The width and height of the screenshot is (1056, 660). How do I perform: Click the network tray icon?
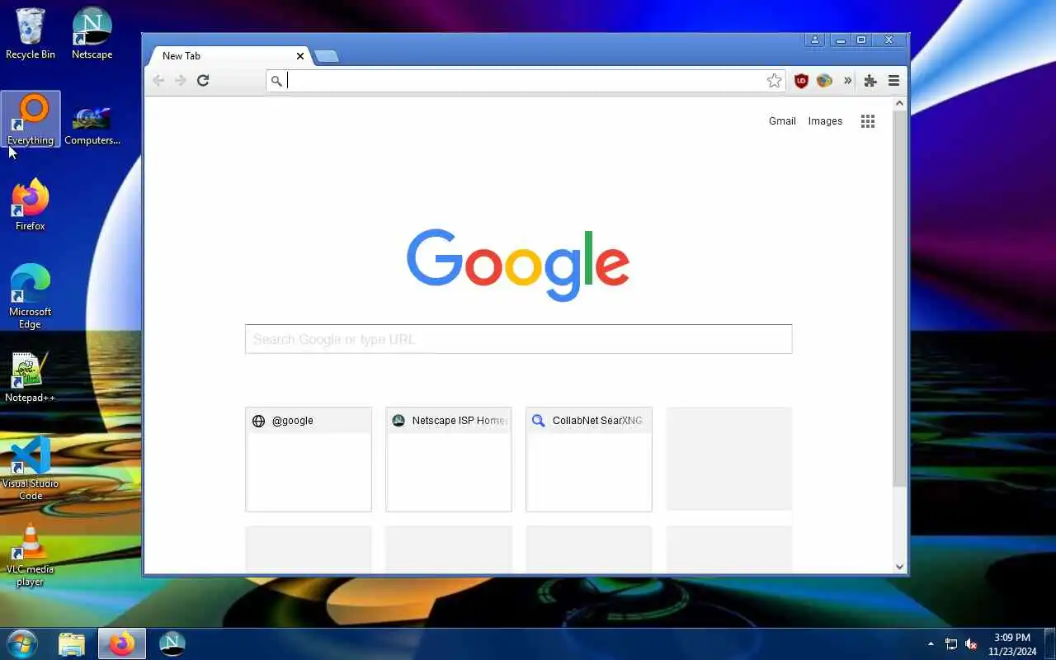[951, 643]
